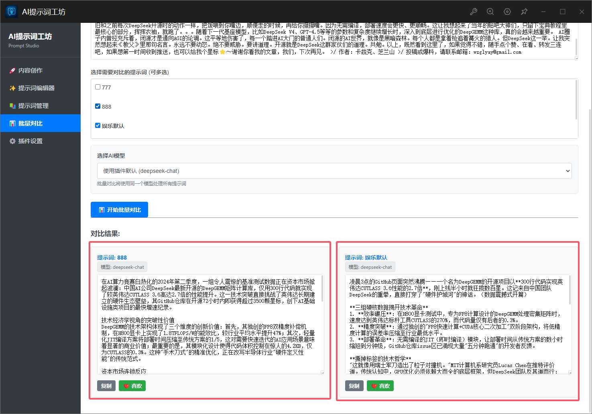Click the resize grip of 娱乐默认 result textarea
This screenshot has width=592, height=414.
(x=570, y=372)
